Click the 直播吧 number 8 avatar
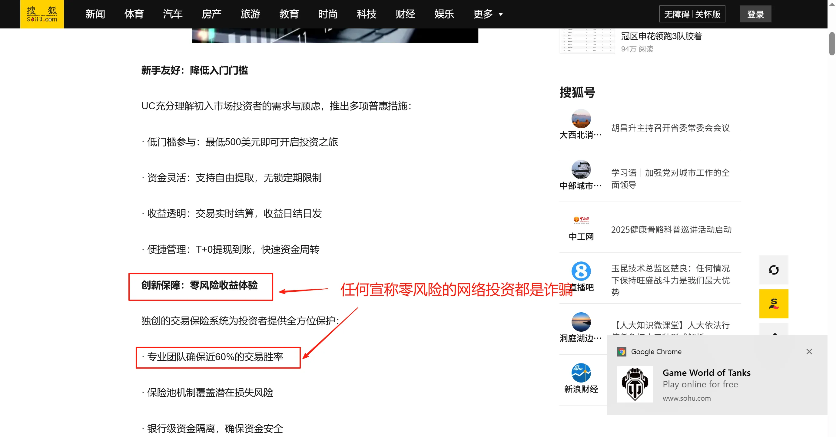This screenshot has height=437, width=836. coord(581,271)
